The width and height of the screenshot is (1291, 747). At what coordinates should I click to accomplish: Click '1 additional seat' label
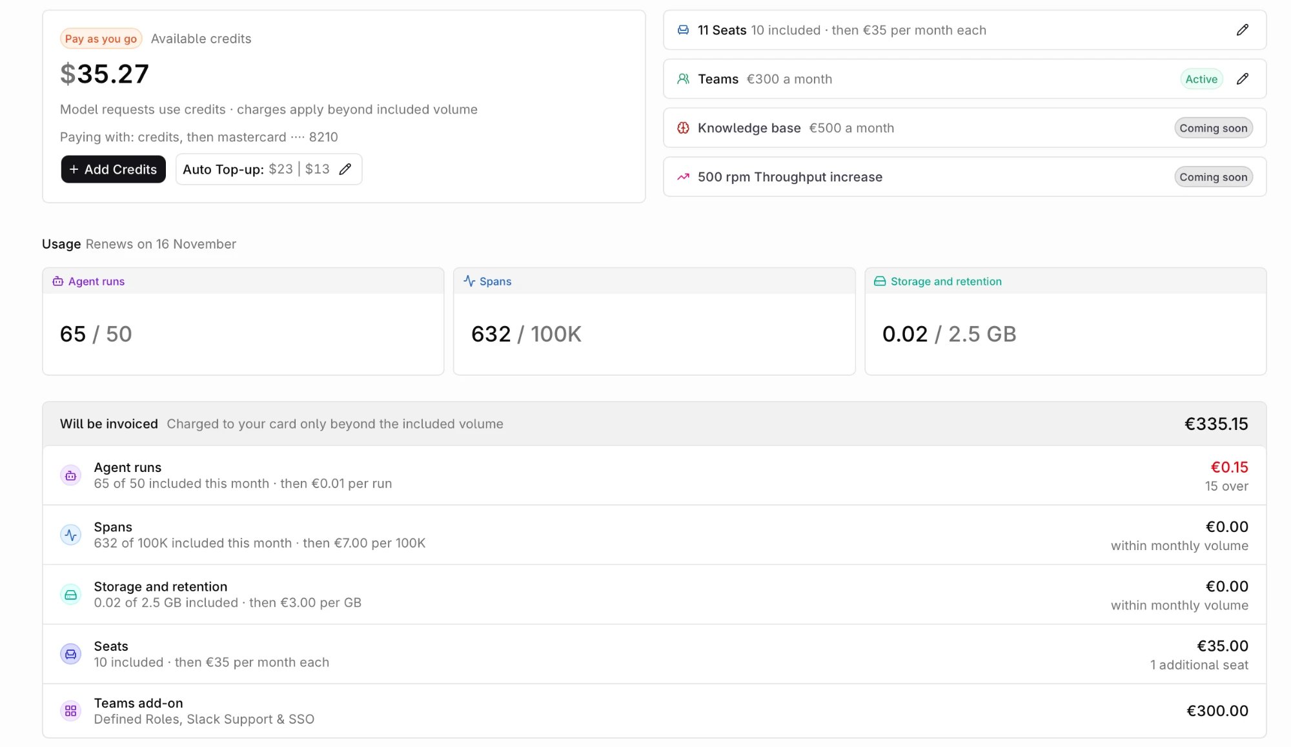[x=1199, y=665]
